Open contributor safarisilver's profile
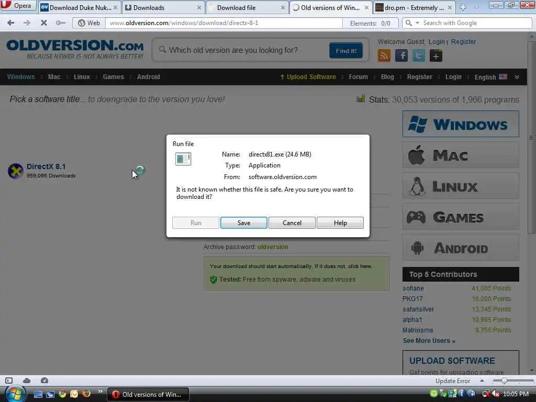Screen dimensions: 536x402 click(x=418, y=309)
